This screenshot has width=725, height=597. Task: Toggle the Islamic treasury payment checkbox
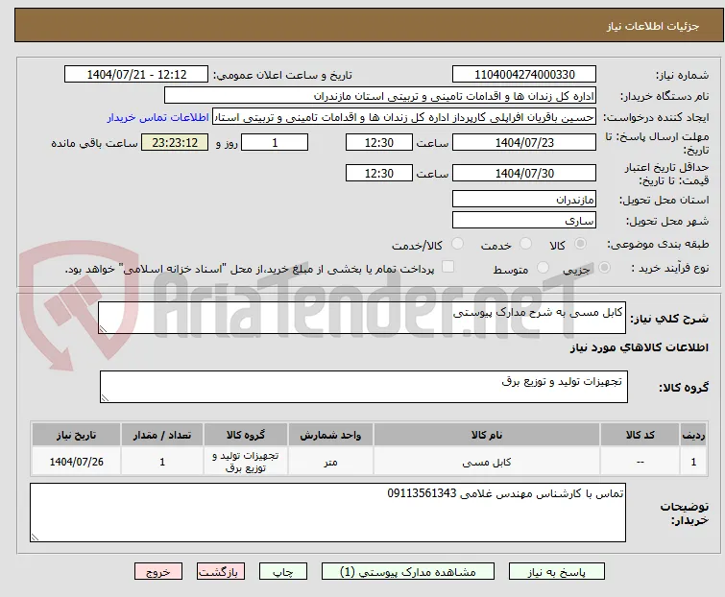coord(447,267)
